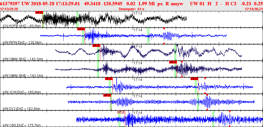
Task: Click the 17:14 minute label on JCW trace
Action: [138, 80]
